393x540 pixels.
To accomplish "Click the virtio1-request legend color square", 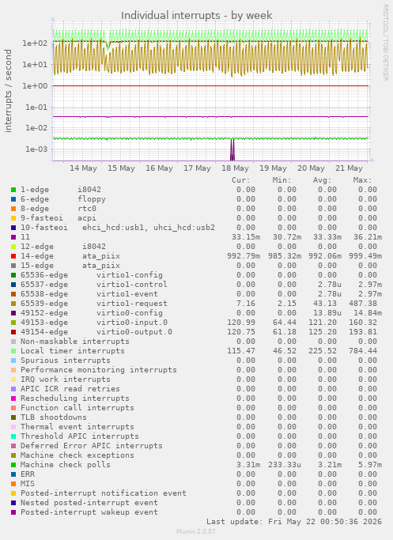I will coord(13,304).
